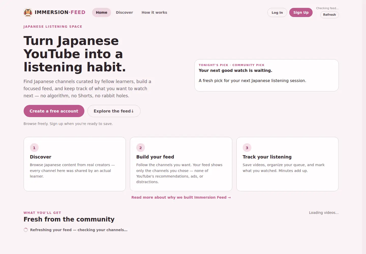This screenshot has height=254, width=366.
Task: Click the step 3 number badge
Action: [x=247, y=148]
